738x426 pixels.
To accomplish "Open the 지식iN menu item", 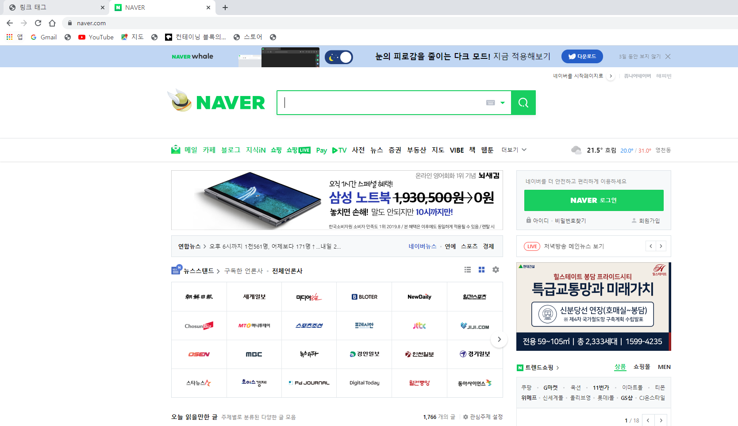I will [256, 150].
